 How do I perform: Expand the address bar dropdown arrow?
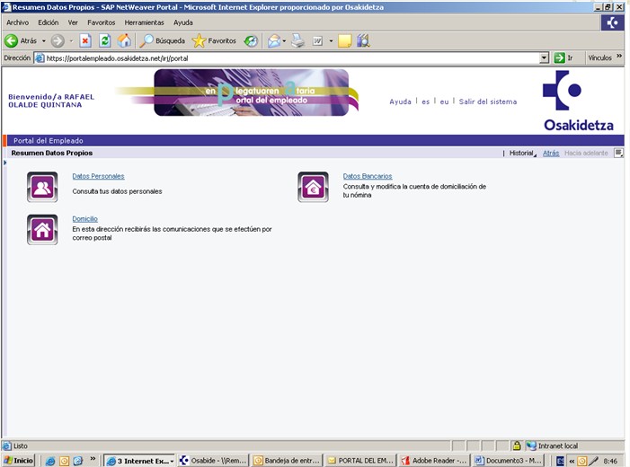click(544, 57)
